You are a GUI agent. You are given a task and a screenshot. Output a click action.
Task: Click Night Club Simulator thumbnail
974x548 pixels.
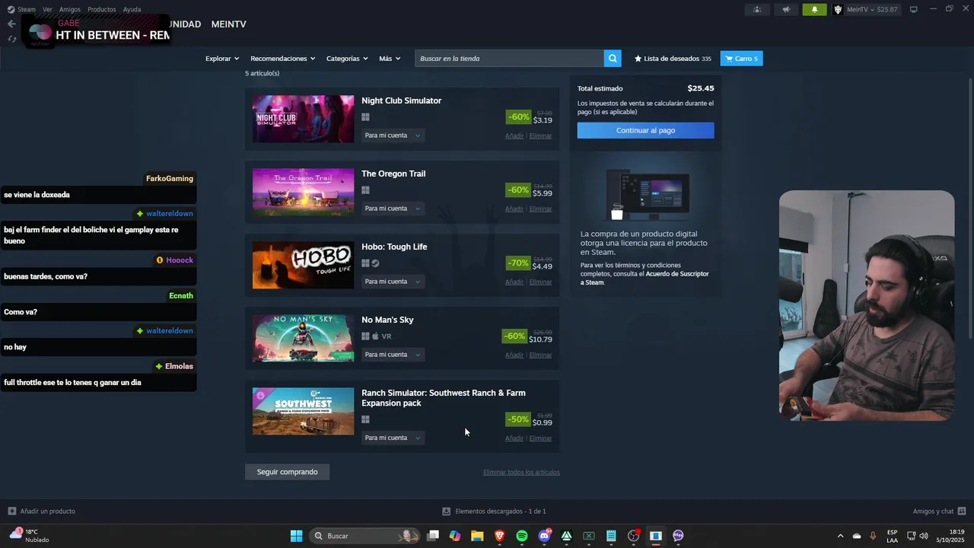tap(303, 119)
